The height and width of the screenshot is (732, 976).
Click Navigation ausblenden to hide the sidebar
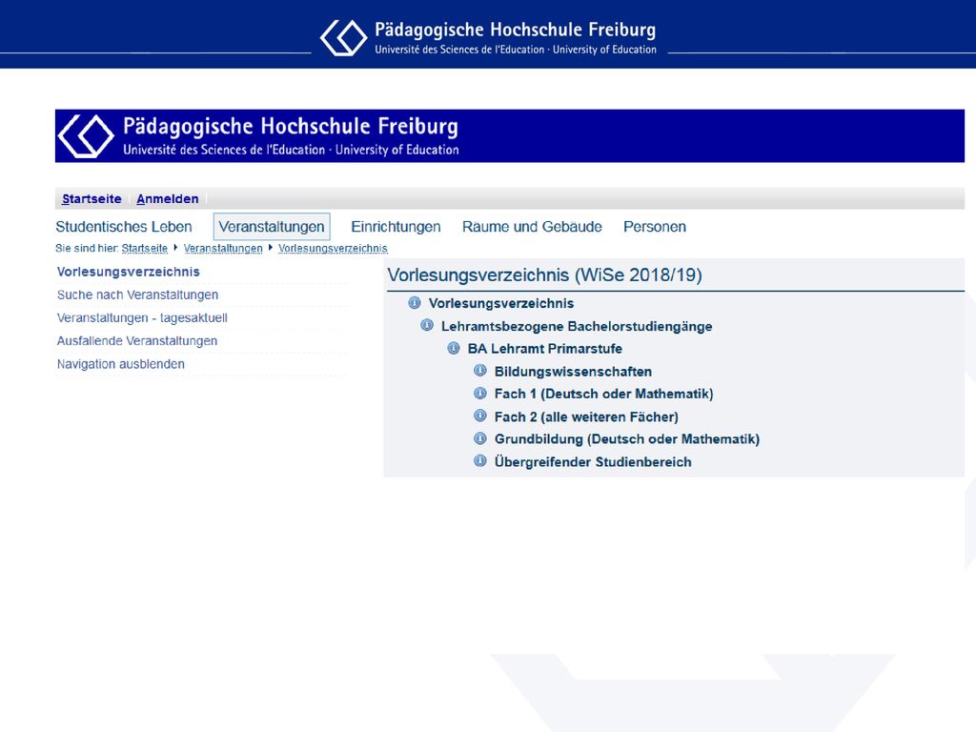pyautogui.click(x=121, y=364)
